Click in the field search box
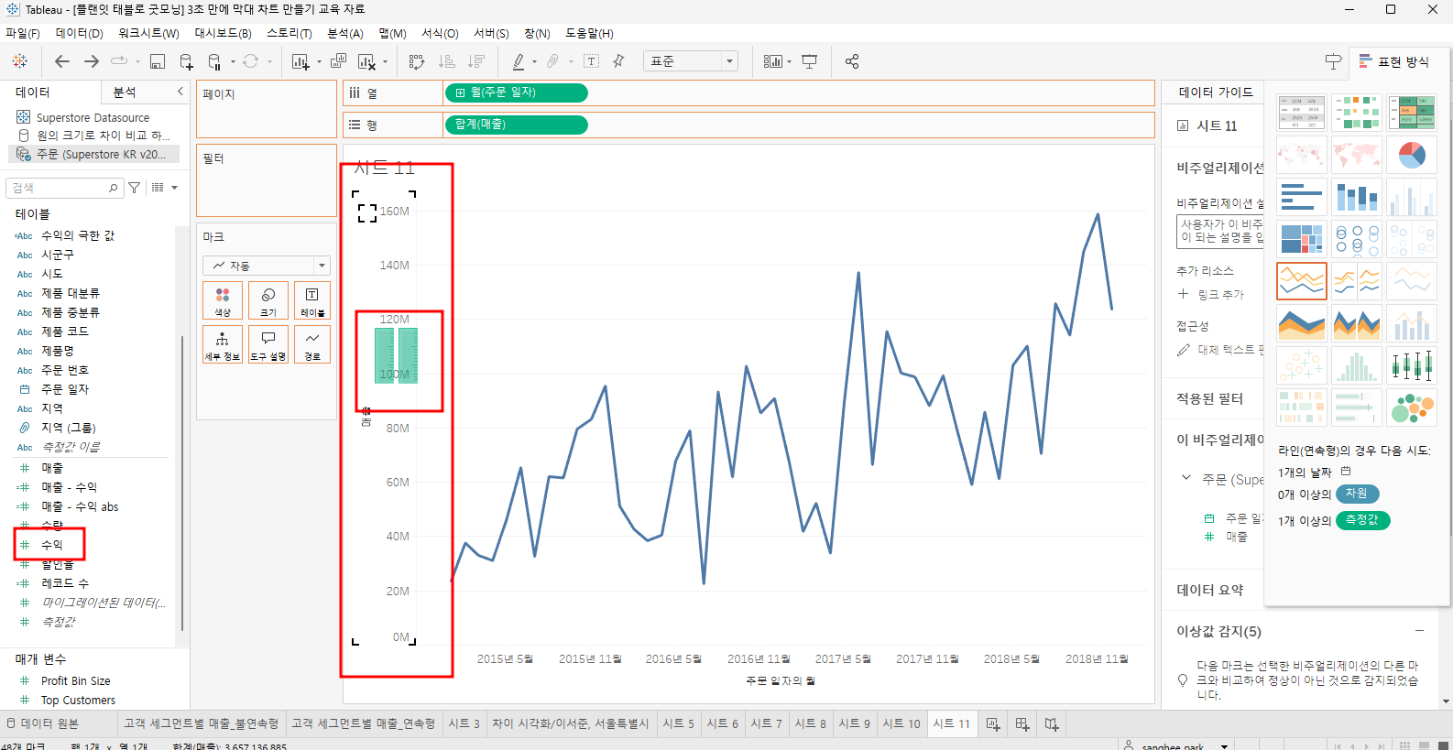Image resolution: width=1453 pixels, height=750 pixels. coord(63,188)
